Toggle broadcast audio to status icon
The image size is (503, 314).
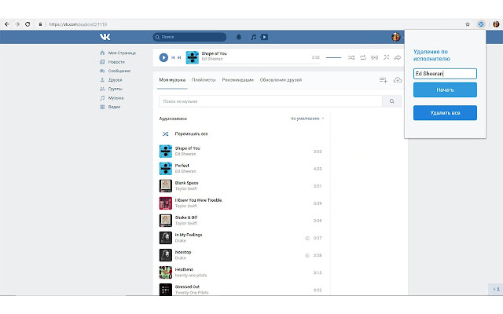[x=374, y=57]
